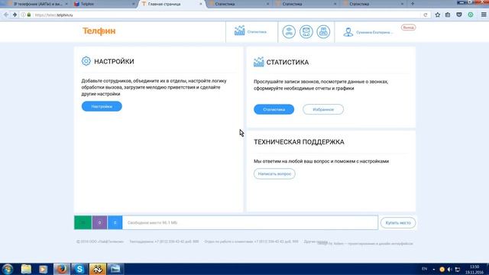Image resolution: width=489 pixels, height=275 pixels.
Task: Click the fax circle icon in the header
Action: (323, 32)
